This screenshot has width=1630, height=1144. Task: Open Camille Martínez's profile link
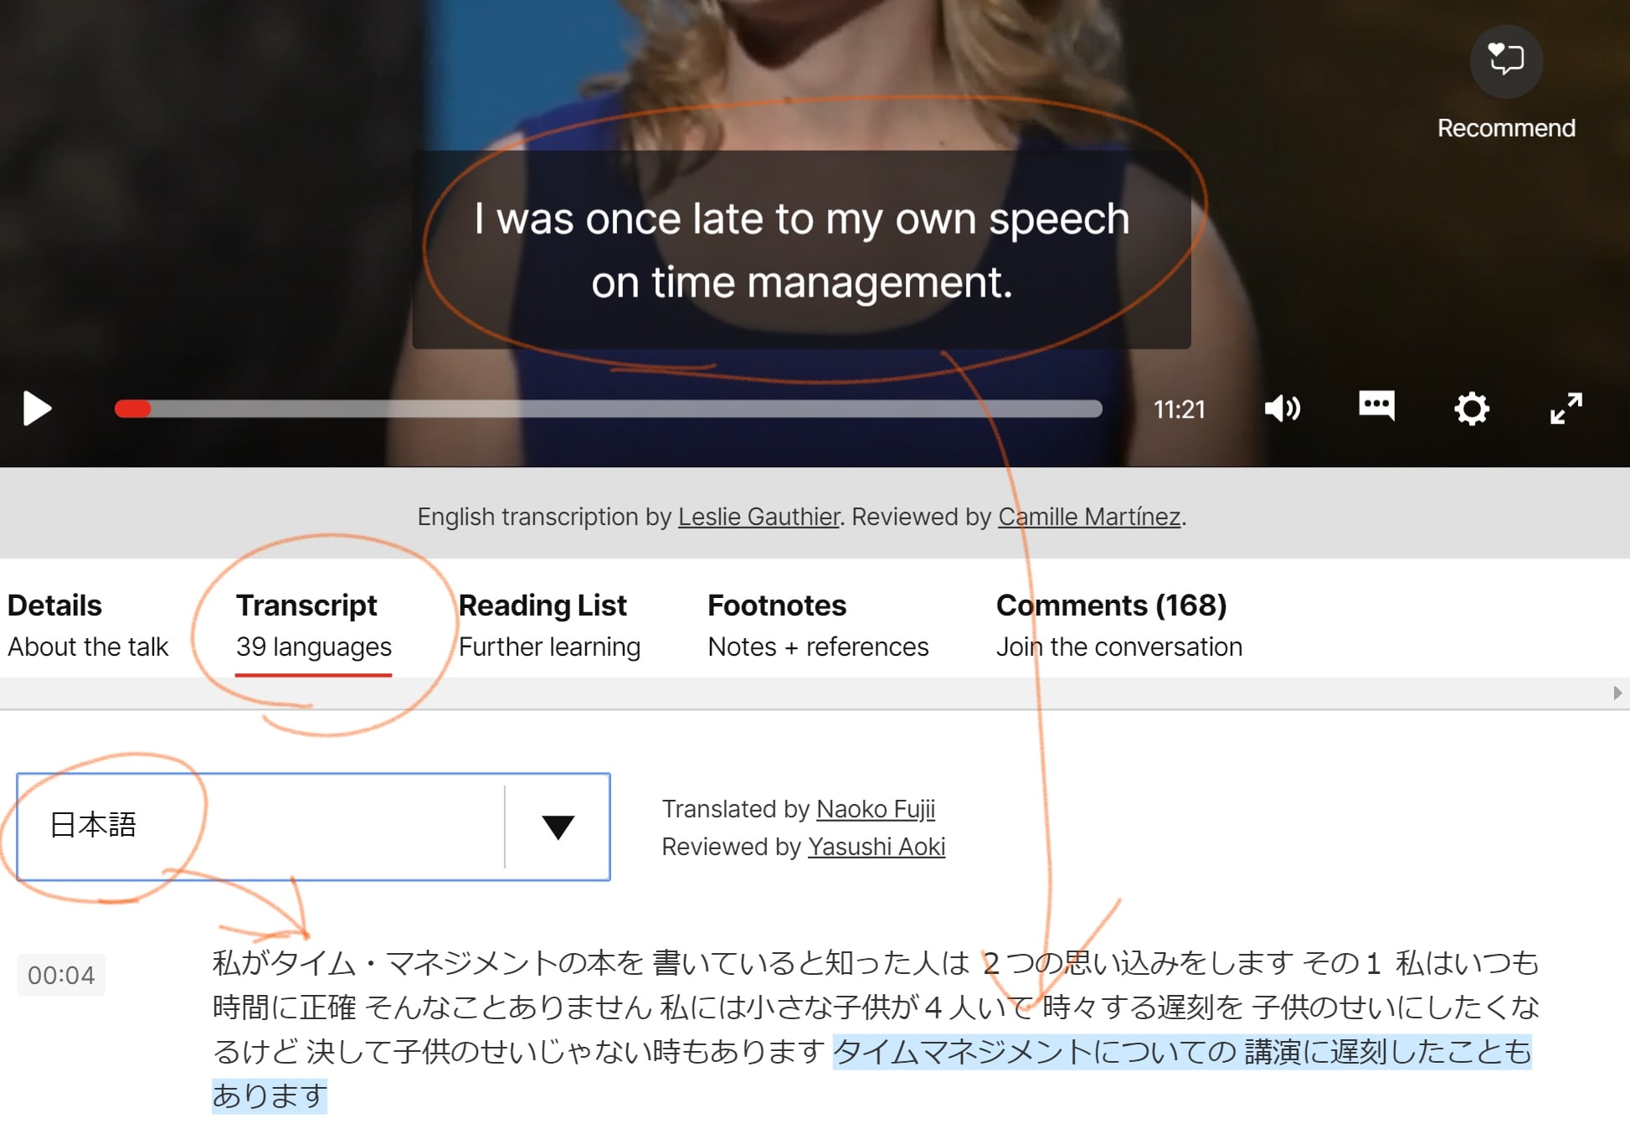click(x=1089, y=517)
